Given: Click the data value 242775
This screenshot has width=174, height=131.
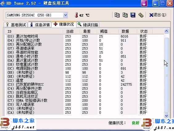Looking at the screenshot, I should coord(126,84).
